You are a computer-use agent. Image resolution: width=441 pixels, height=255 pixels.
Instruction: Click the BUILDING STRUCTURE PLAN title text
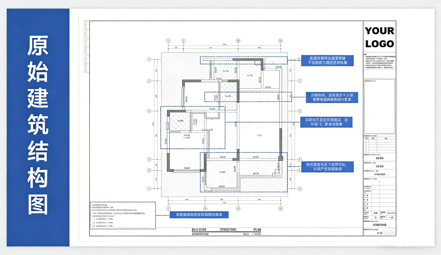click(226, 230)
